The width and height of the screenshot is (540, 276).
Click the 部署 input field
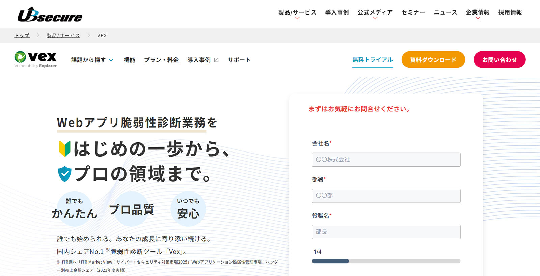[386, 196]
